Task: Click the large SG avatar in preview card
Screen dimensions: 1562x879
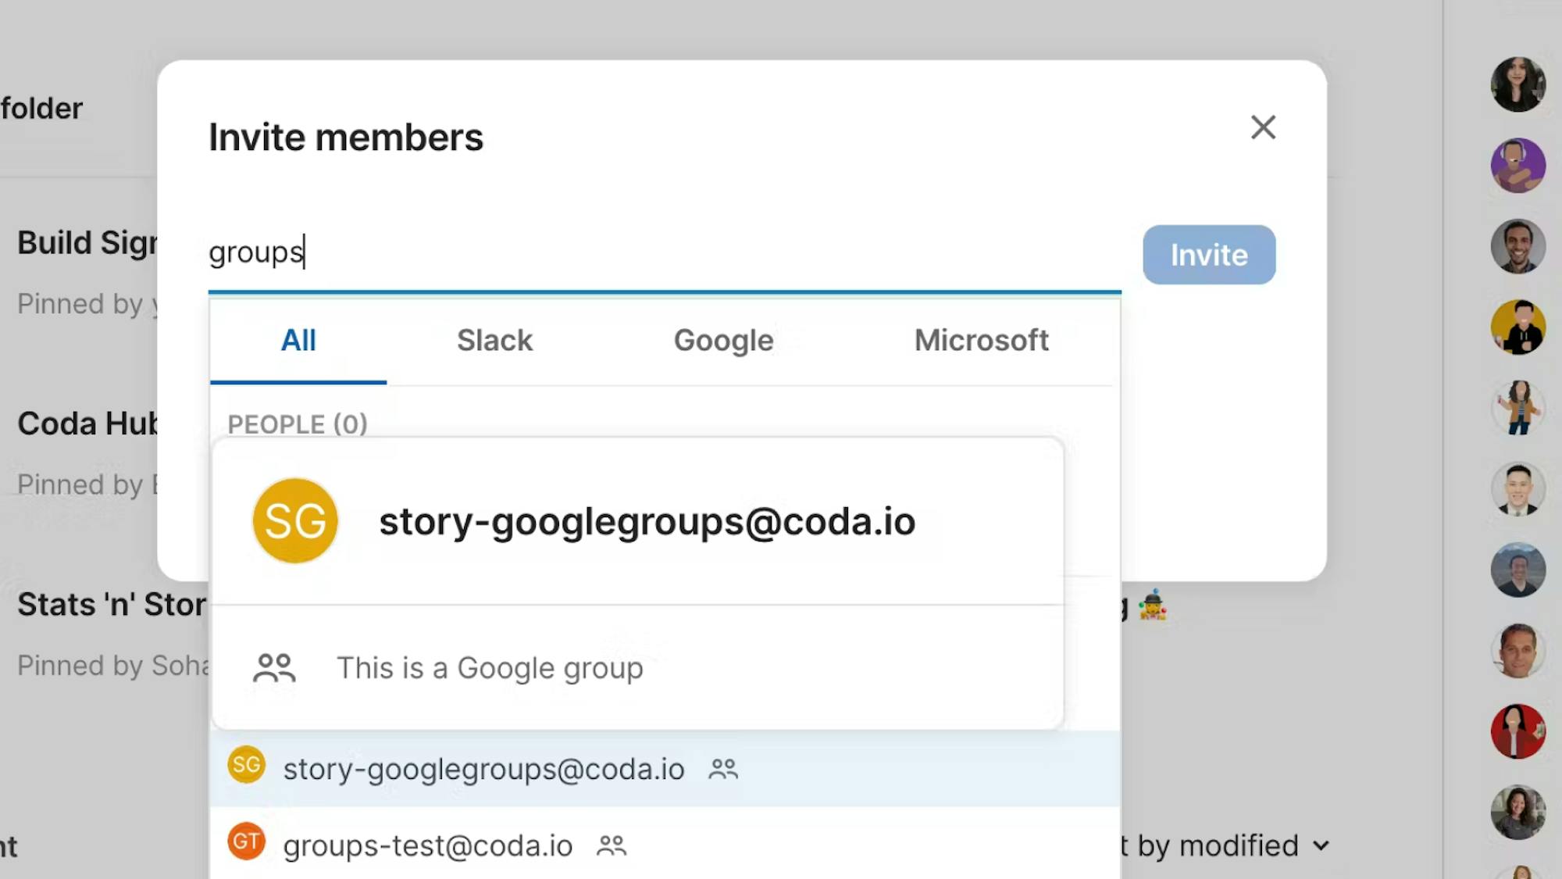Action: point(295,520)
